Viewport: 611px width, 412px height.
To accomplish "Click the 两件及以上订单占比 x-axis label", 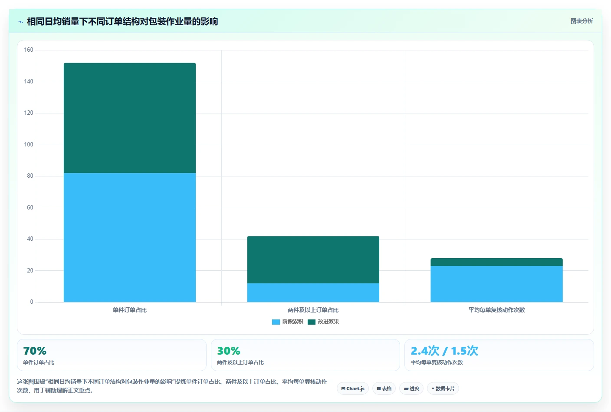I will pos(313,310).
